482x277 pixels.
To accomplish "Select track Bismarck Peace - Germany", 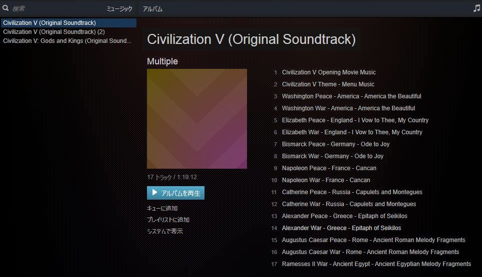I will (335, 144).
